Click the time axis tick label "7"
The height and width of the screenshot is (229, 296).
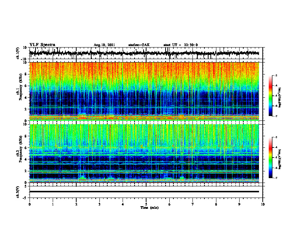(x=193, y=204)
